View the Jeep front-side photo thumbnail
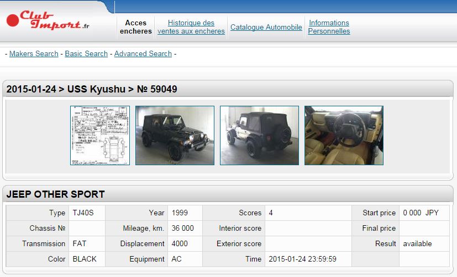Viewport: 457px width, 277px height. point(175,135)
